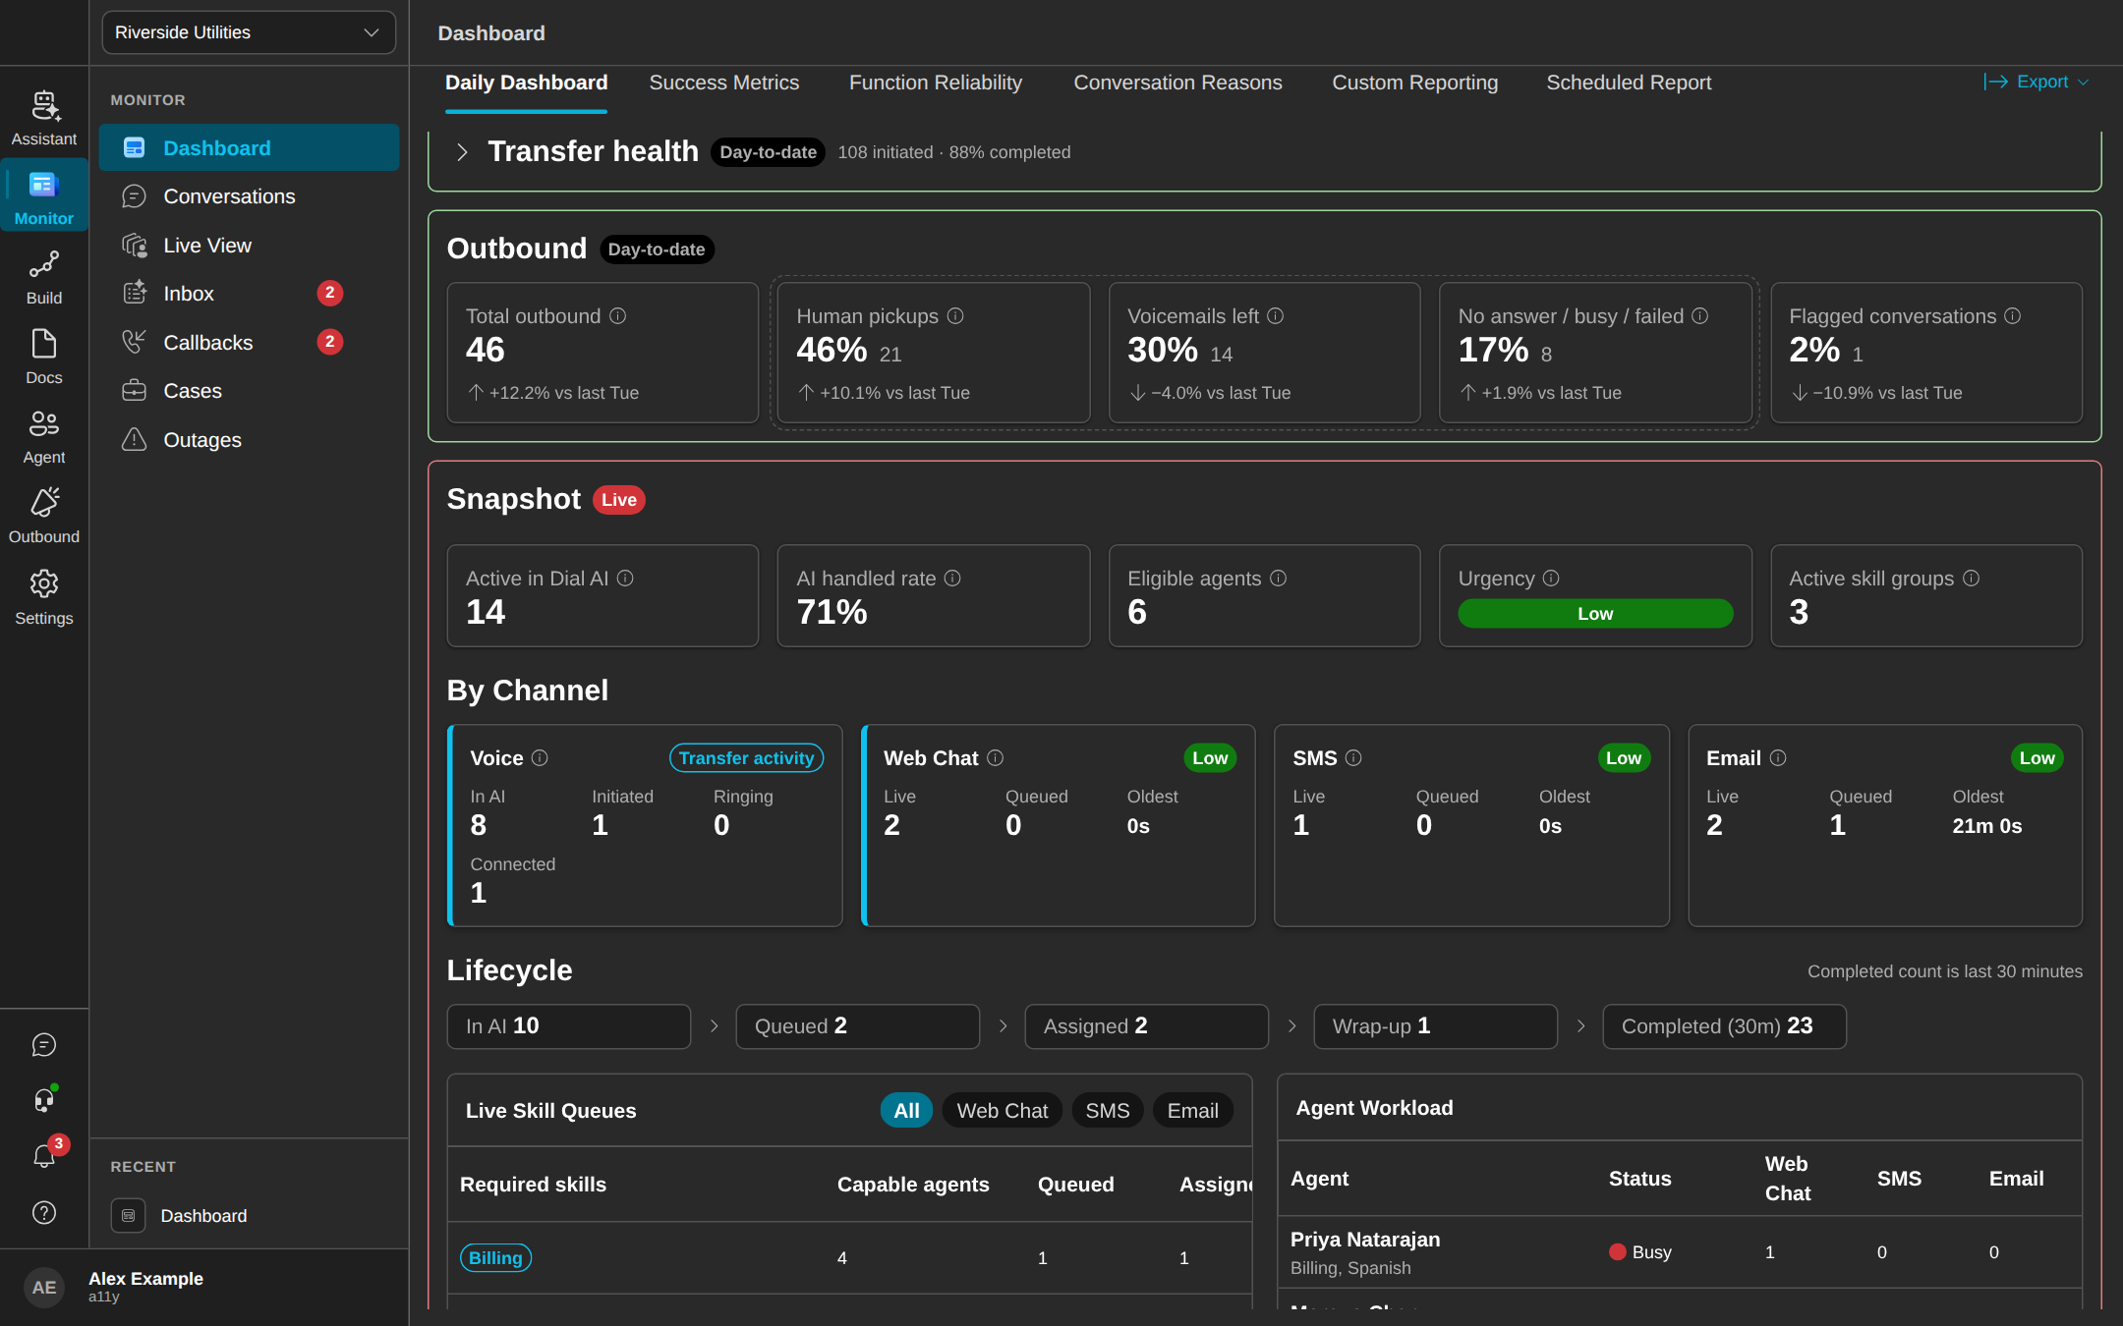This screenshot has height=1326, width=2123.
Task: Click info icon next to Urgency
Action: [x=1551, y=579]
